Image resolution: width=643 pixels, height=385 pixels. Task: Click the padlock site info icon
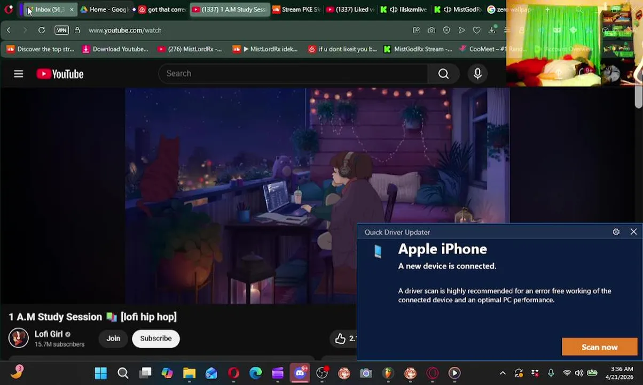(x=77, y=30)
